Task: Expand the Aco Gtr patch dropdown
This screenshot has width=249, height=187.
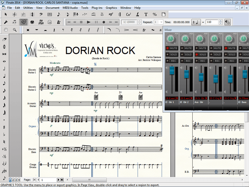Action: 205,98
